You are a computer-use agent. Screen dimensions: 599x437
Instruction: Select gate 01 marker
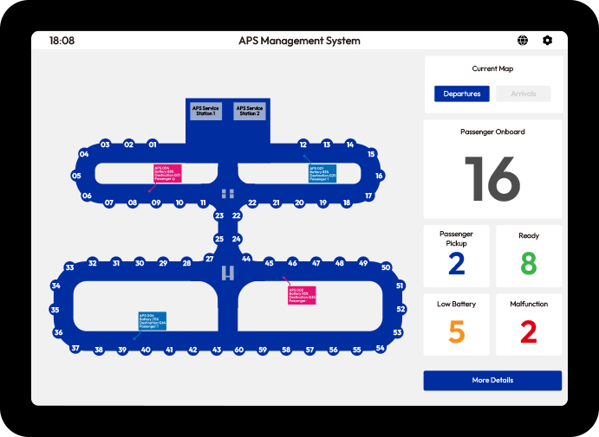(153, 145)
